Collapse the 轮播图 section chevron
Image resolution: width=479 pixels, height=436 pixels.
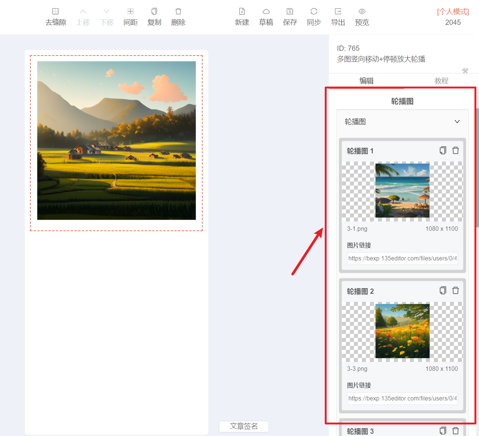[x=457, y=122]
